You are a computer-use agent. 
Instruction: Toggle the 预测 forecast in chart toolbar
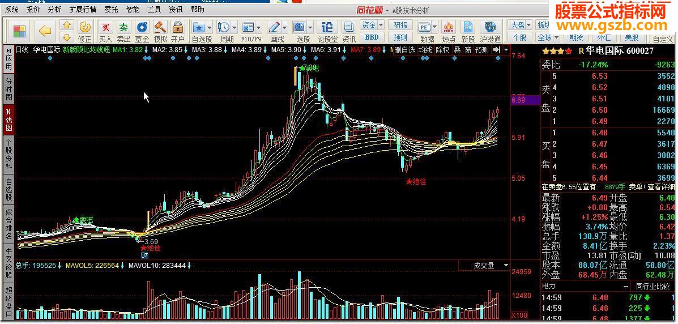481,50
